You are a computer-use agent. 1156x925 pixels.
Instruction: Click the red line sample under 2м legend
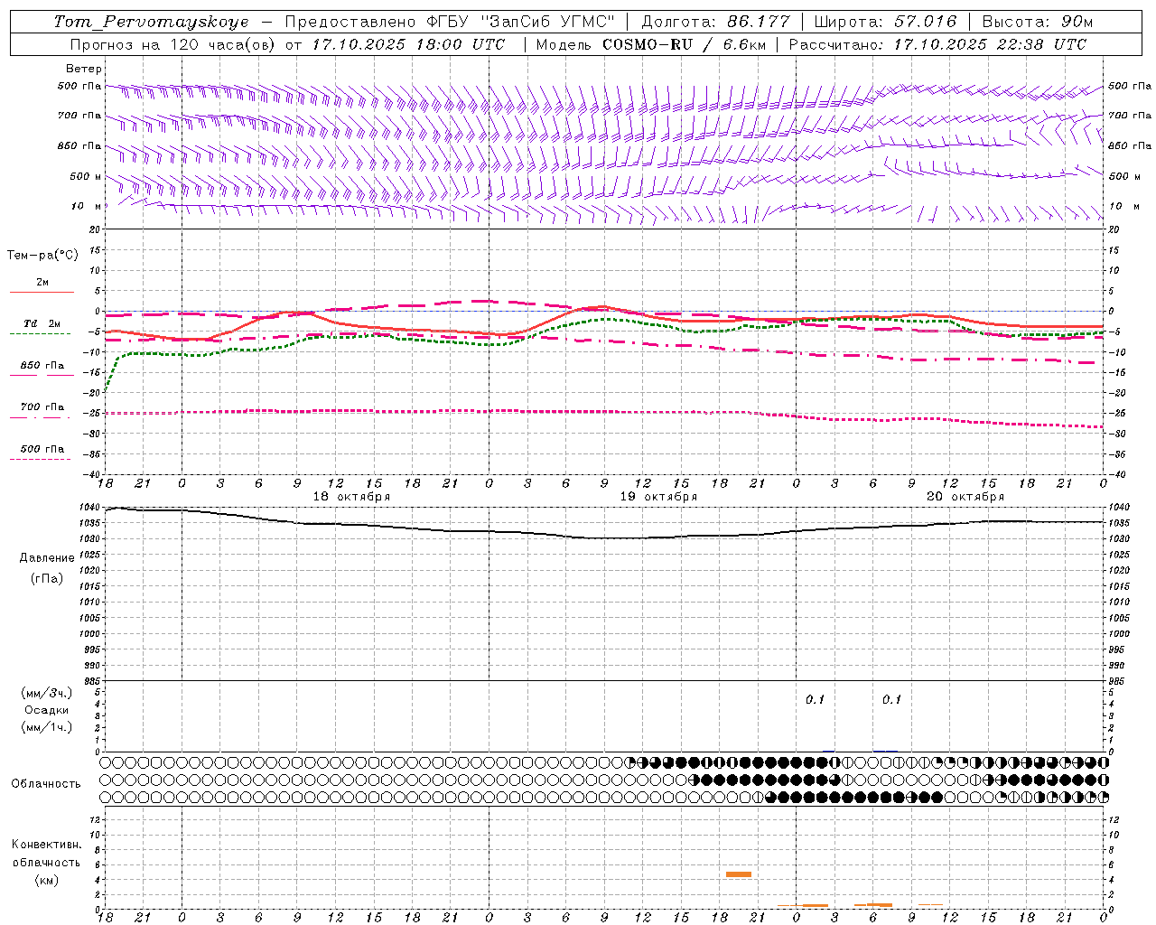(42, 293)
